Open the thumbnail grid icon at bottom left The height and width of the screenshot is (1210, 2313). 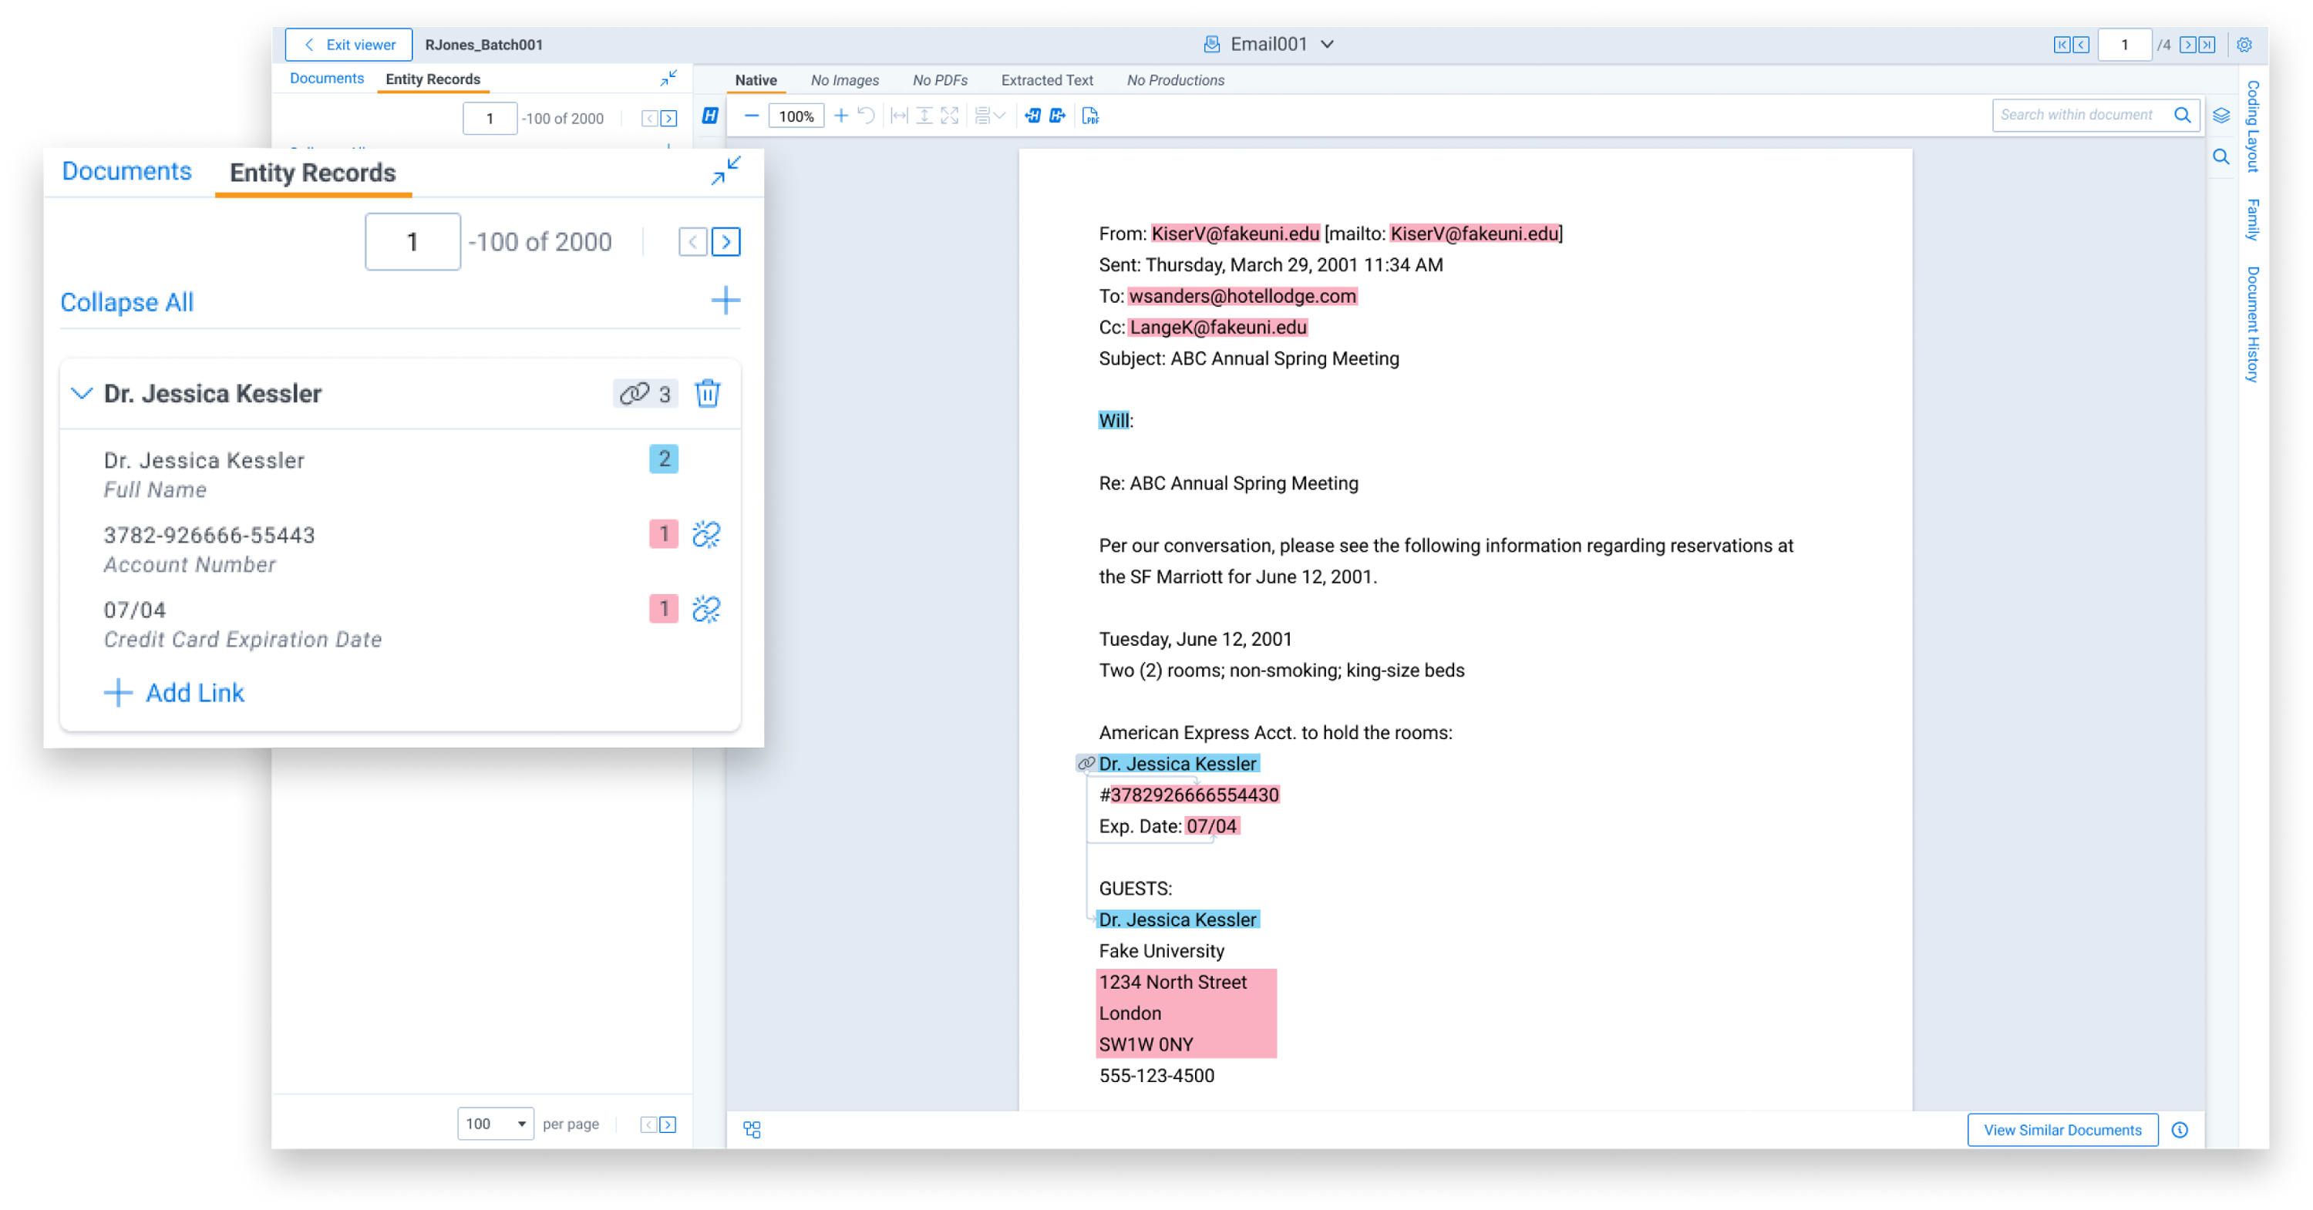pos(752,1130)
